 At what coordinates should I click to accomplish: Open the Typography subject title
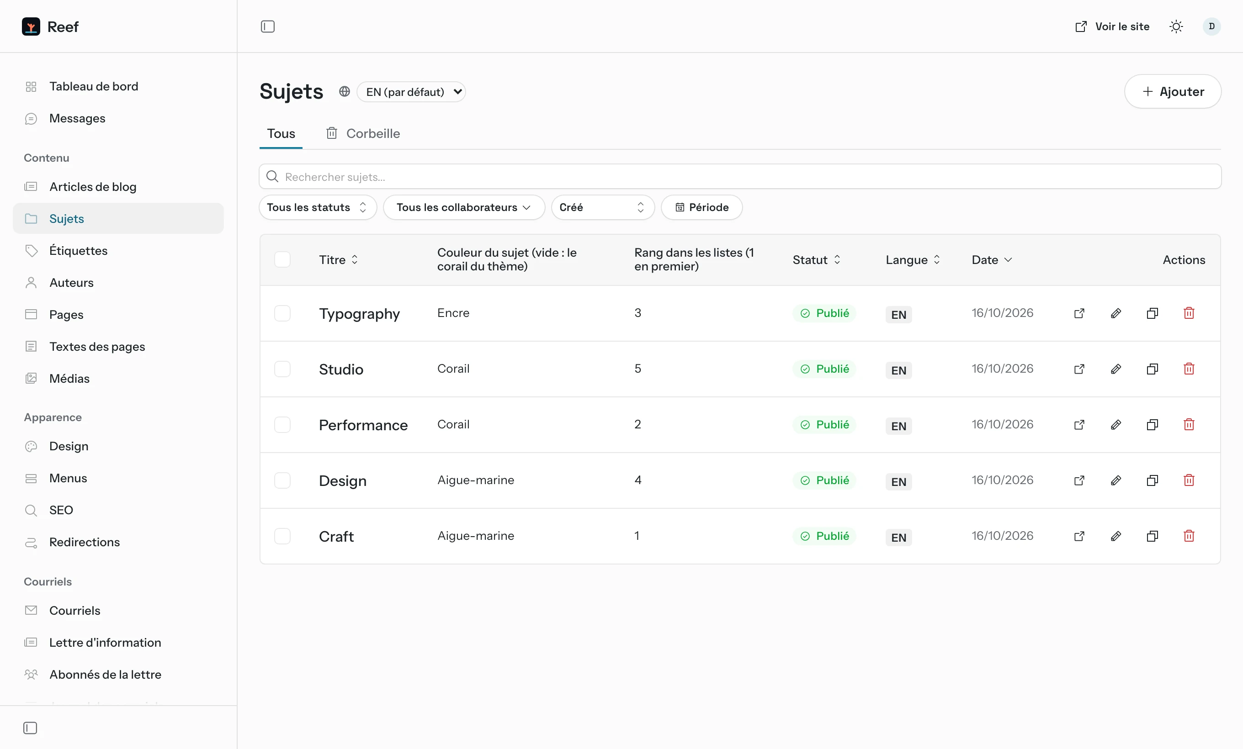359,313
